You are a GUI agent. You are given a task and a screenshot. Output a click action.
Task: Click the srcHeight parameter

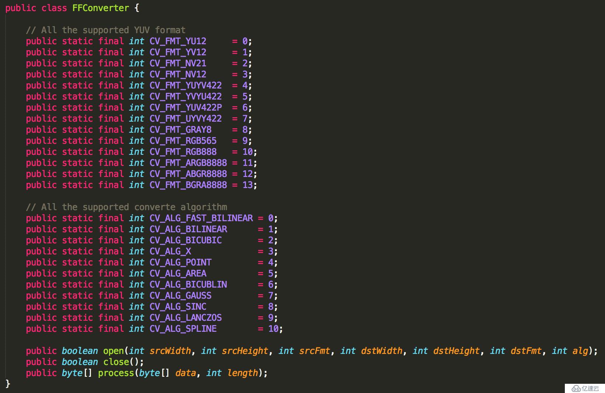pos(245,351)
